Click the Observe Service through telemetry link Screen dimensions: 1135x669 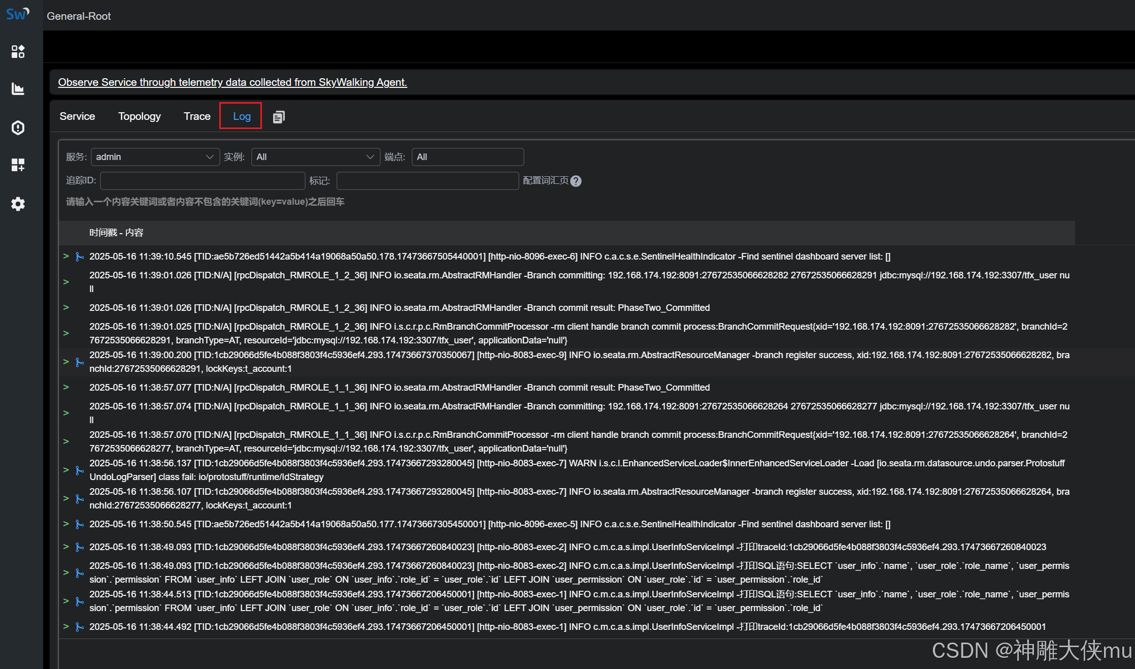pyautogui.click(x=232, y=82)
